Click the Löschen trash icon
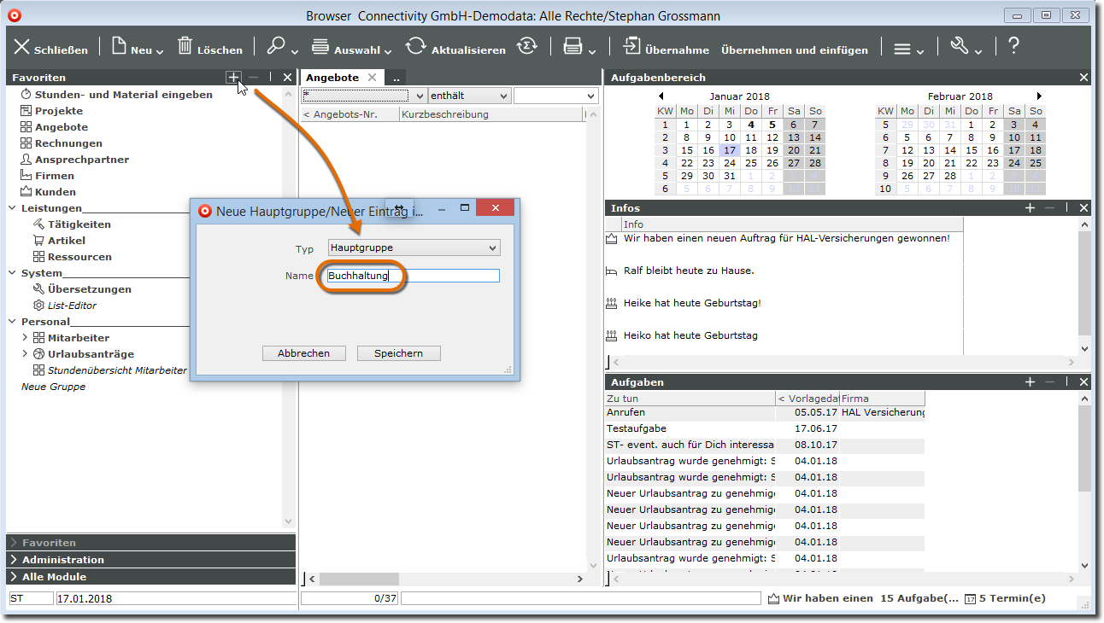The image size is (1104, 623). 185,47
